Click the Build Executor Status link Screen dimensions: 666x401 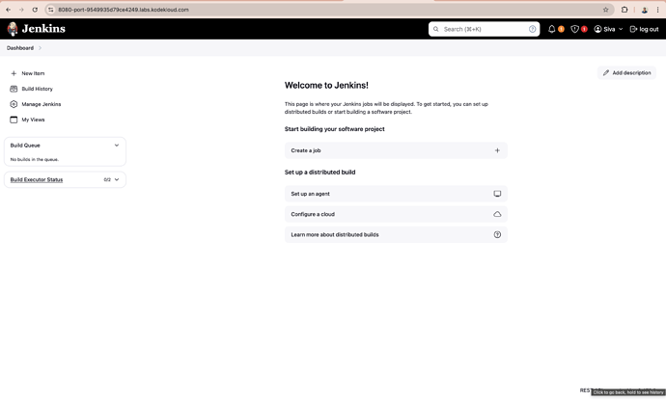[37, 179]
